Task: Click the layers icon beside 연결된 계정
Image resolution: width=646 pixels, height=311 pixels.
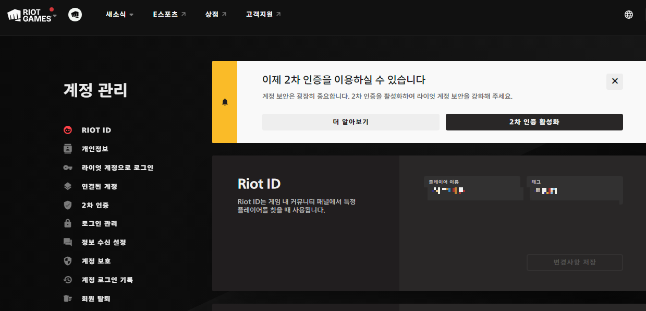Action: [68, 186]
